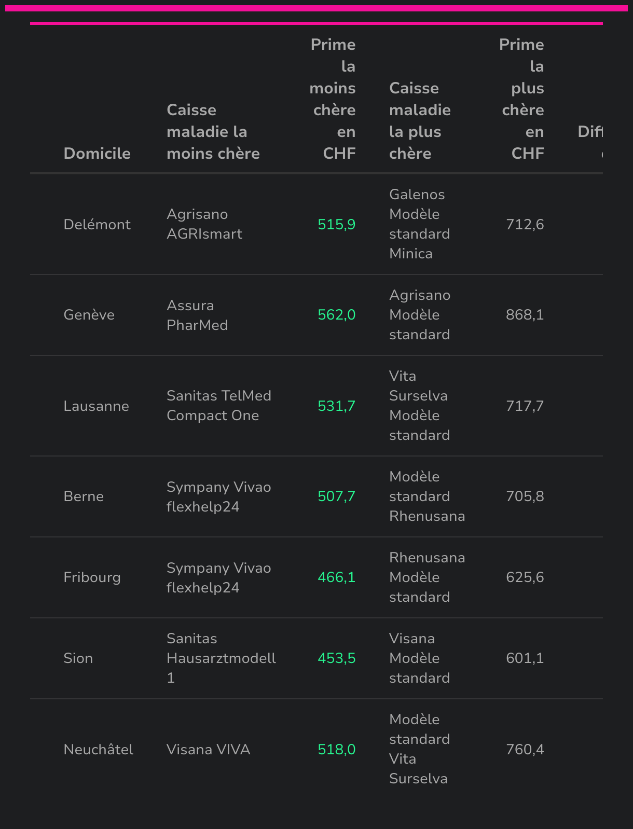Click the 'Caisse maladie la plus chère' header

pyautogui.click(x=420, y=121)
